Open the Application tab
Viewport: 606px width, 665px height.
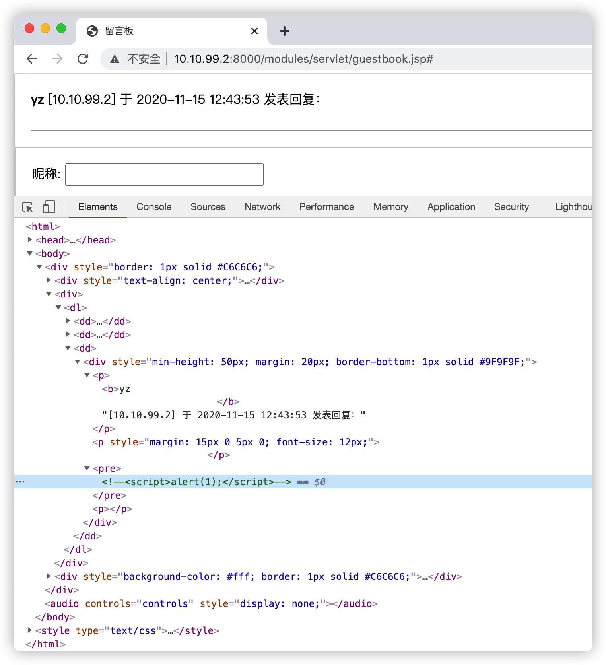tap(451, 207)
